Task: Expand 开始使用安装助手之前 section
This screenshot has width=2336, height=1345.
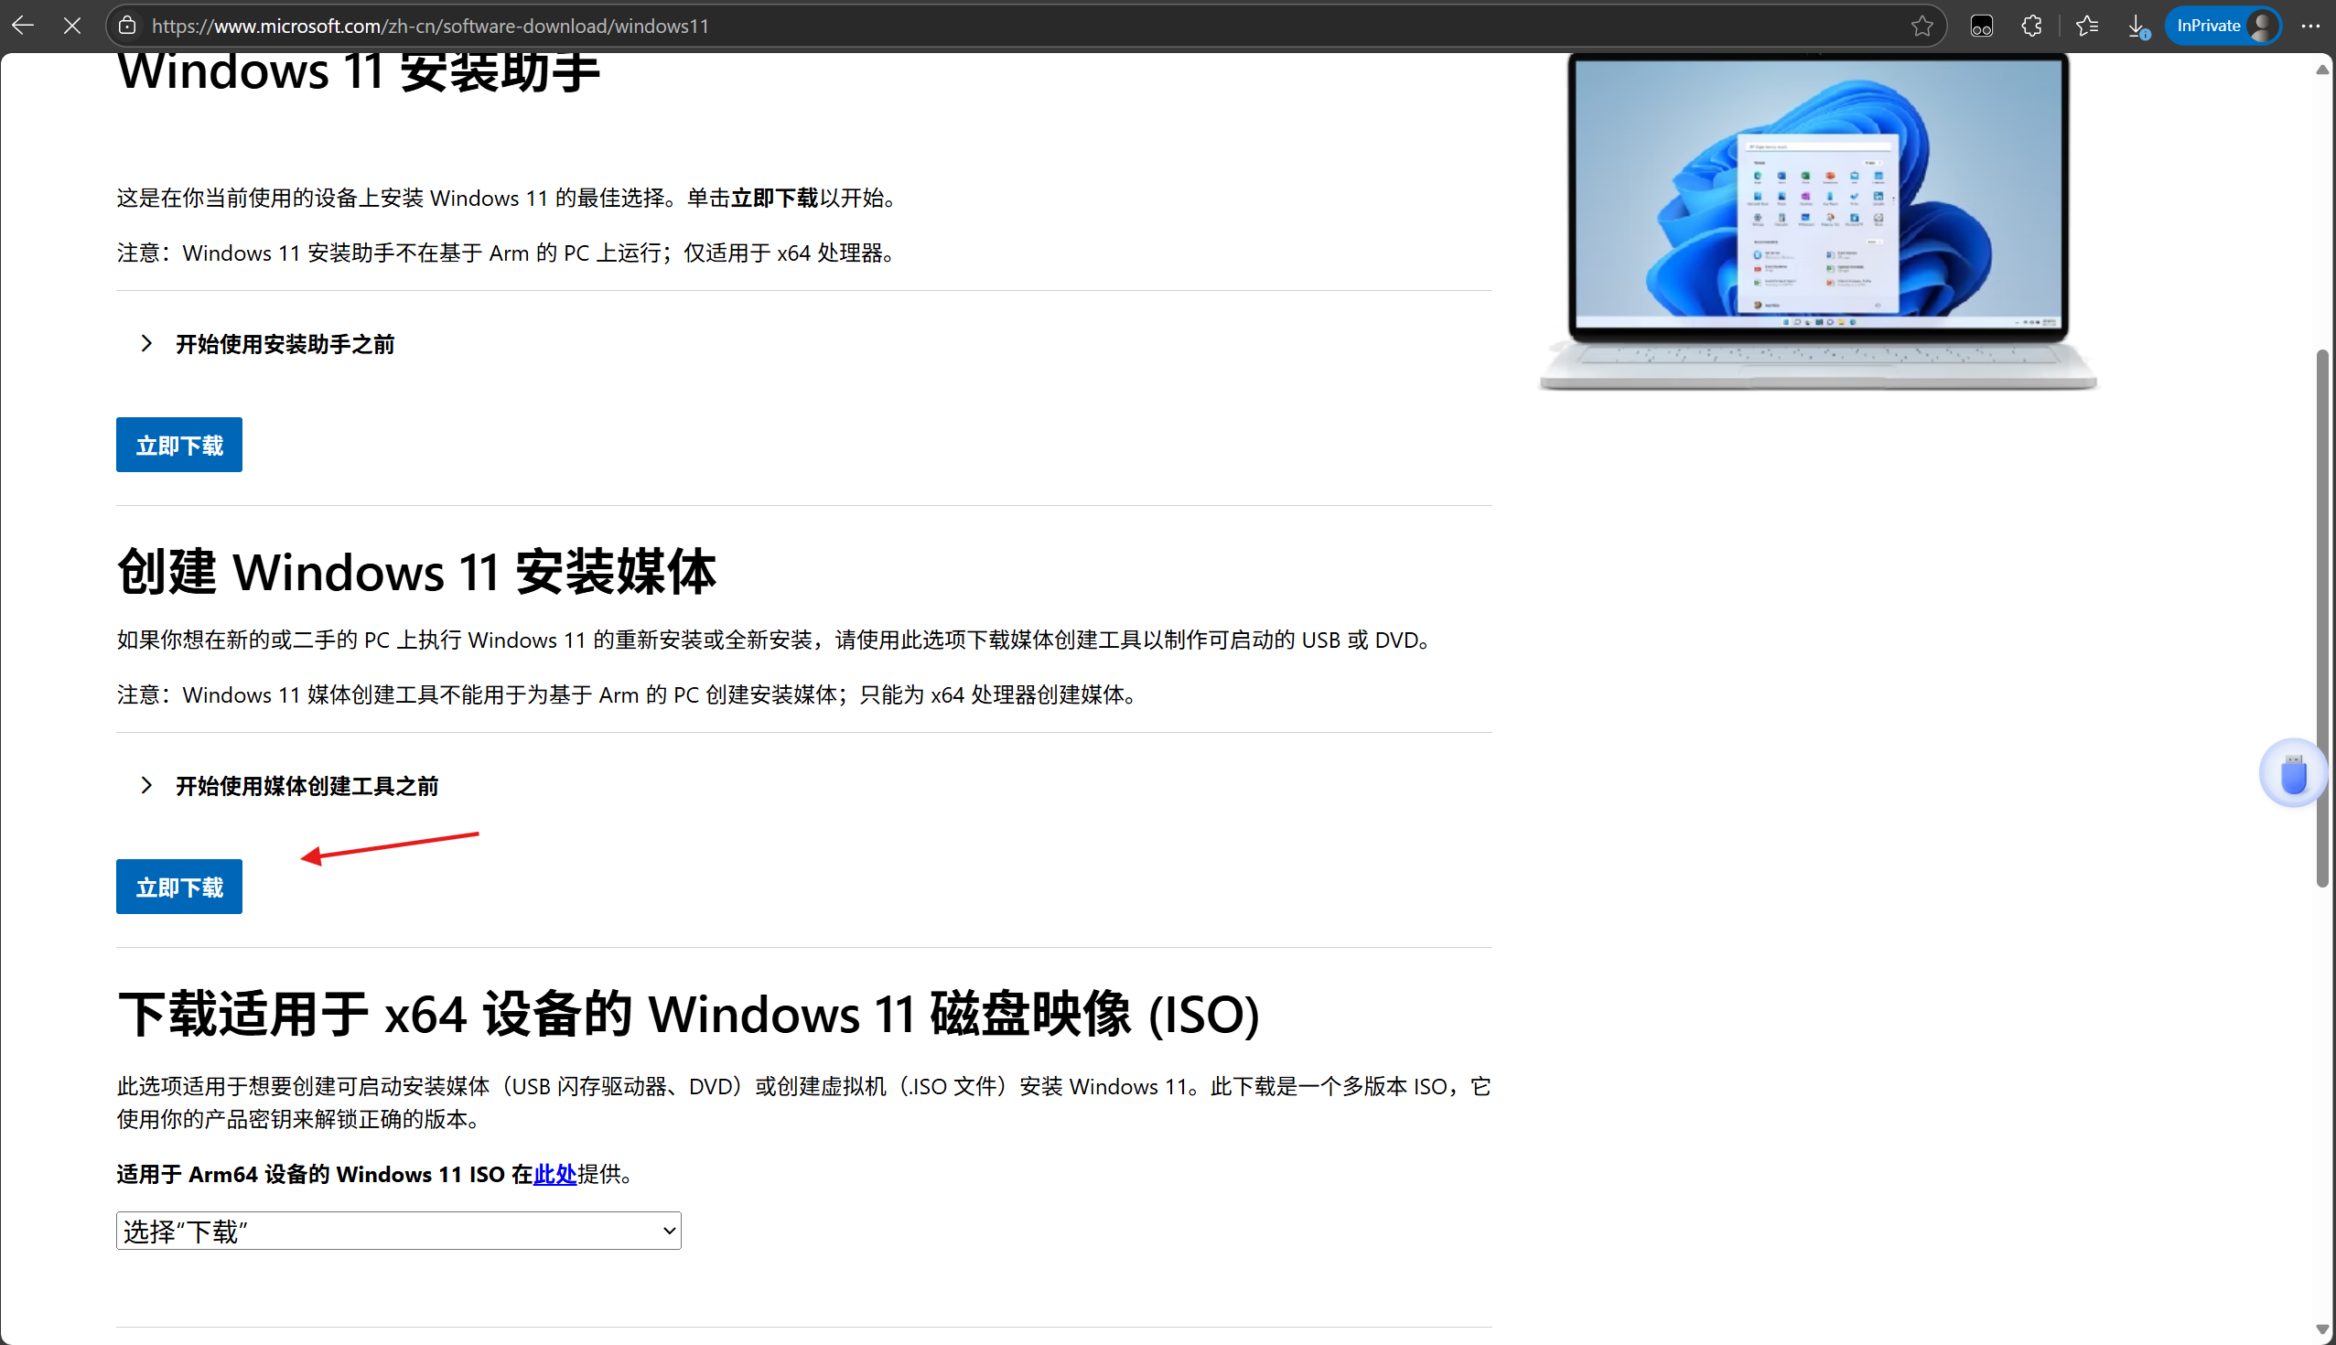Action: 268,344
